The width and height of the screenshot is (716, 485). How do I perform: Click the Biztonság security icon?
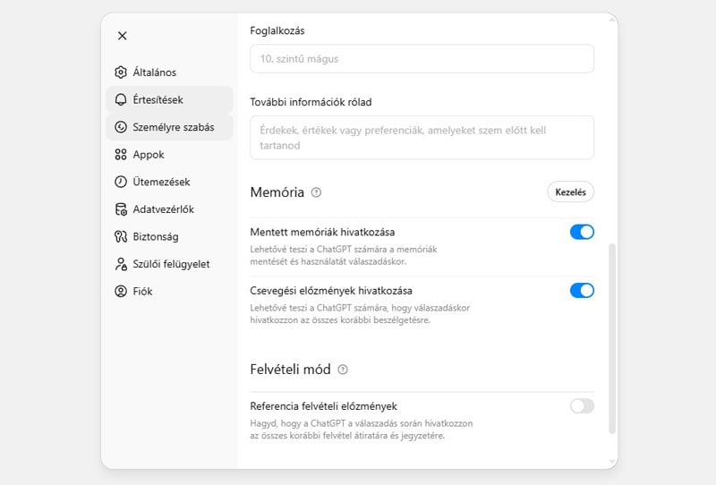point(121,237)
